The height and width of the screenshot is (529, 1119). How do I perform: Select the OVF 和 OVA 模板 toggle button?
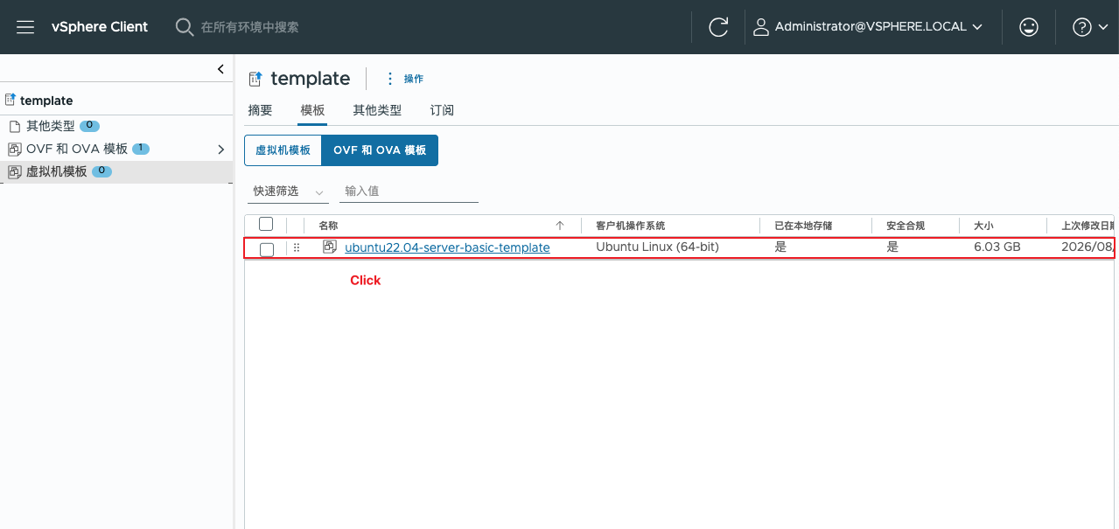pos(380,150)
